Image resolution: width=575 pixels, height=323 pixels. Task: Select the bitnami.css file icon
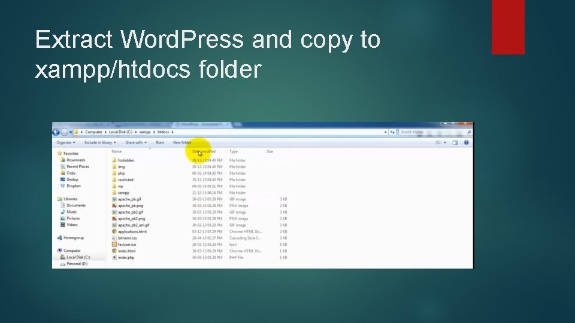pyautogui.click(x=114, y=238)
